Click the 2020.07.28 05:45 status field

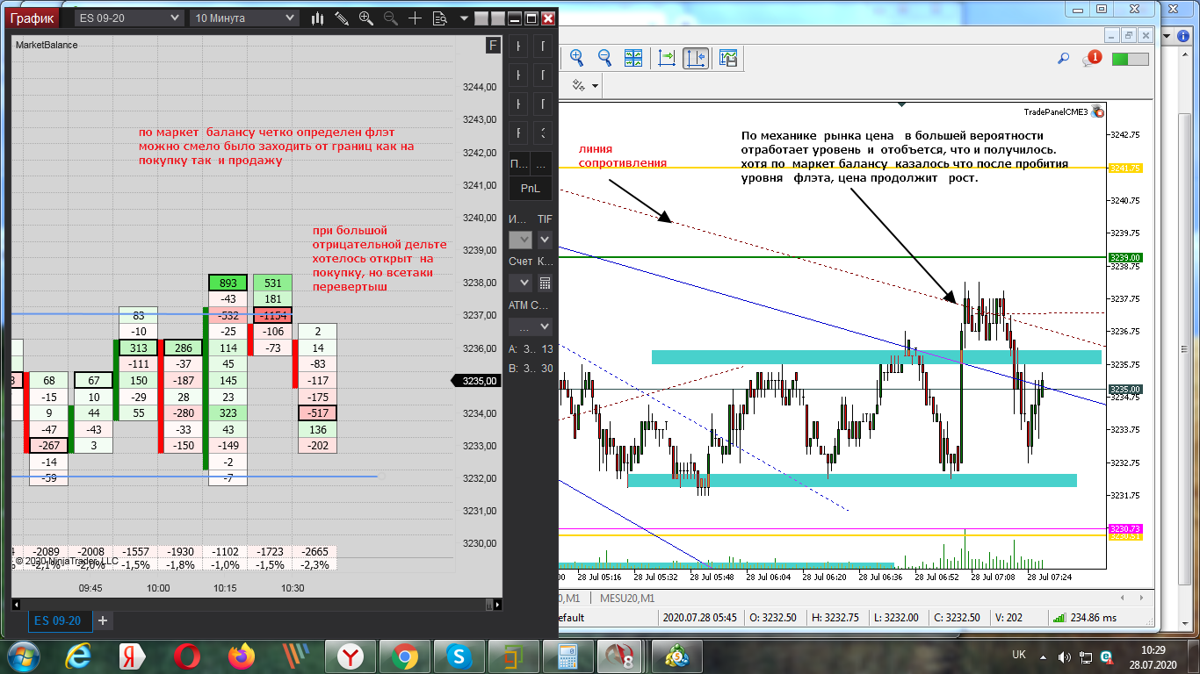[699, 618]
